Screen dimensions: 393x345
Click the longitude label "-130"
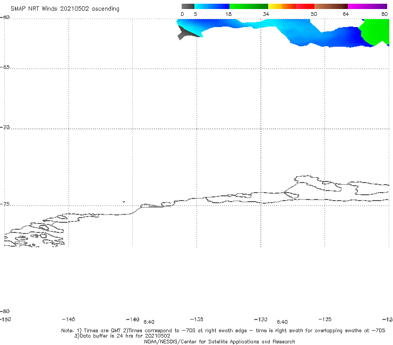(261, 320)
